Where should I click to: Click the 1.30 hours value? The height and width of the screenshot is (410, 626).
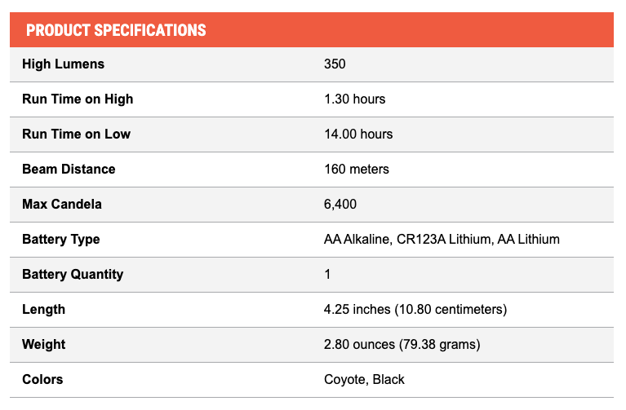pyautogui.click(x=355, y=99)
